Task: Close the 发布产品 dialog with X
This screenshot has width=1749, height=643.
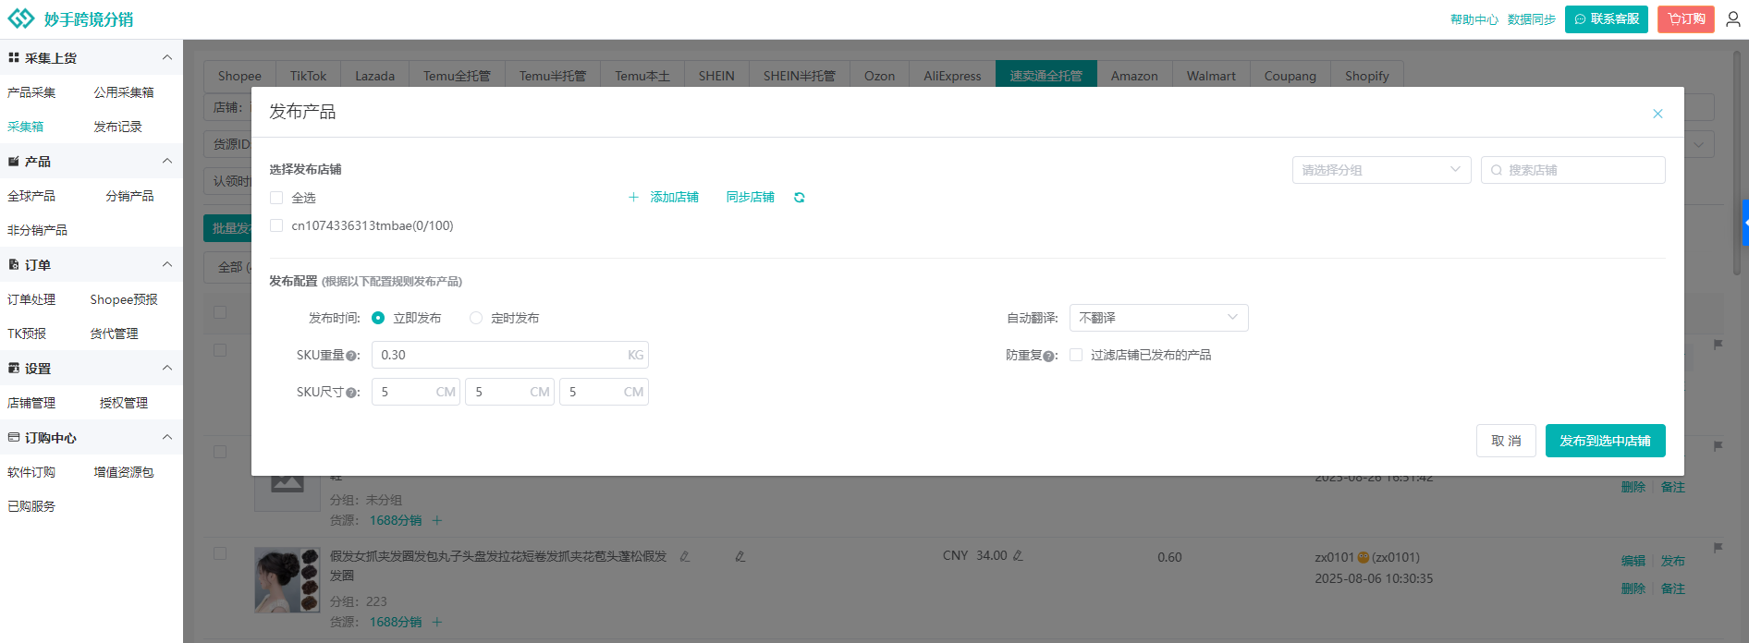Action: 1657,114
